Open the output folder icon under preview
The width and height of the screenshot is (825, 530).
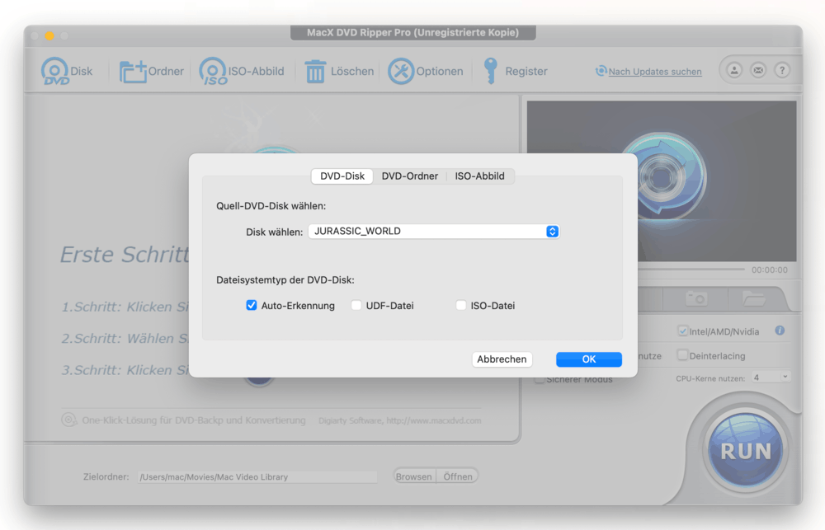click(753, 299)
